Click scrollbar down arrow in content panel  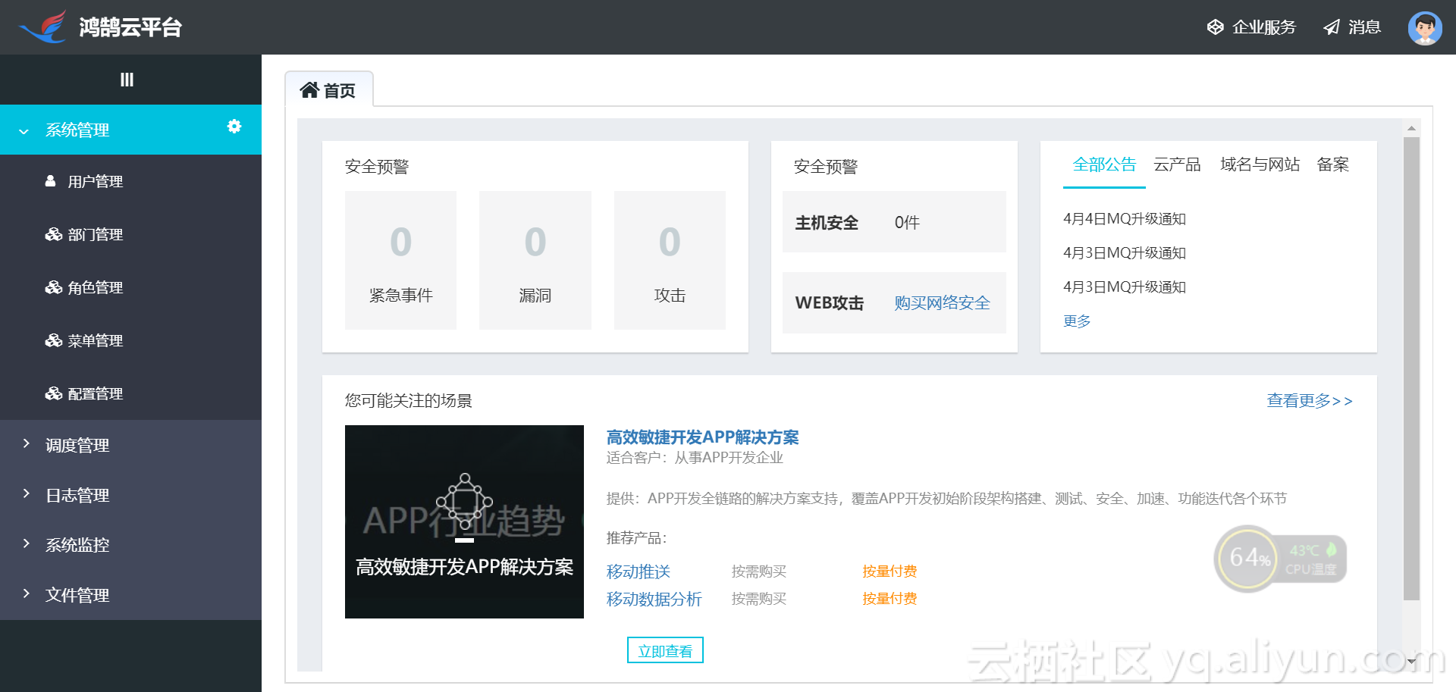tap(1411, 661)
